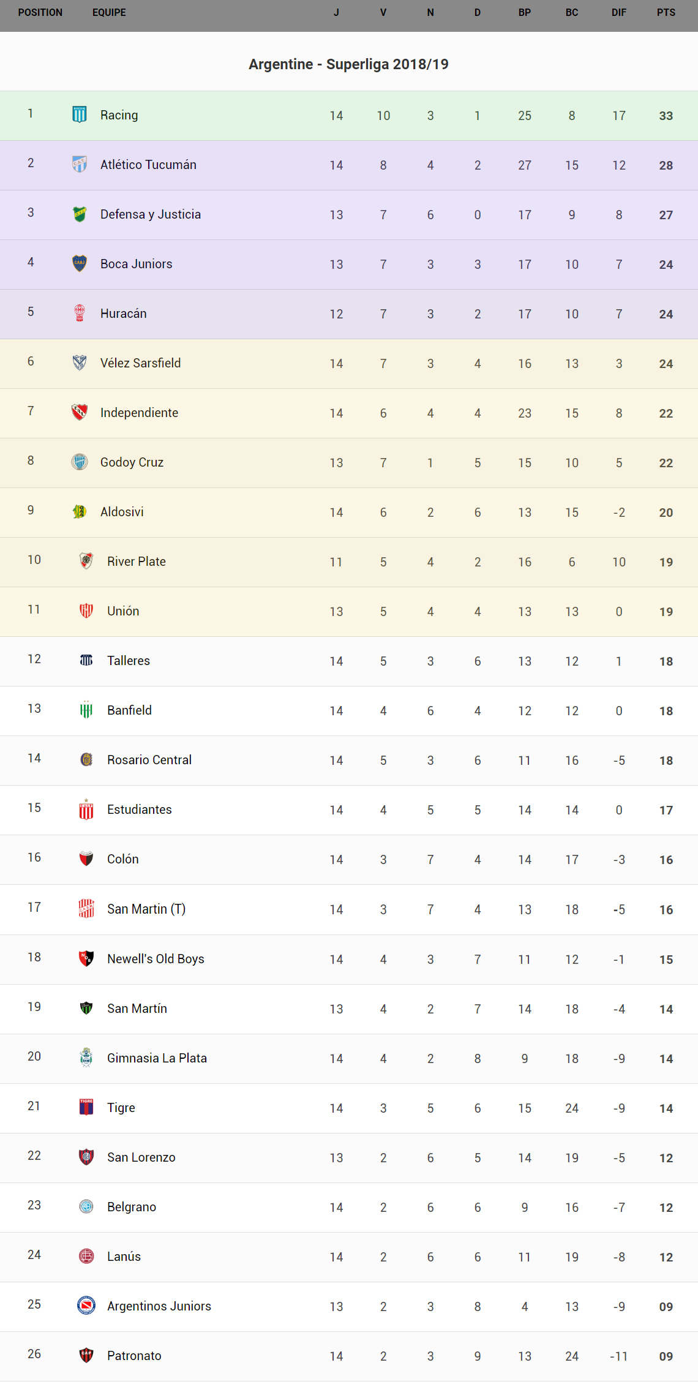This screenshot has width=698, height=1387.
Task: Select the Patronato row points value
Action: click(x=666, y=1356)
